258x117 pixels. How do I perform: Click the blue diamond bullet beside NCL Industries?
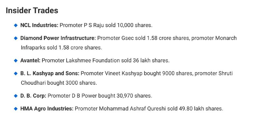(x=16, y=25)
